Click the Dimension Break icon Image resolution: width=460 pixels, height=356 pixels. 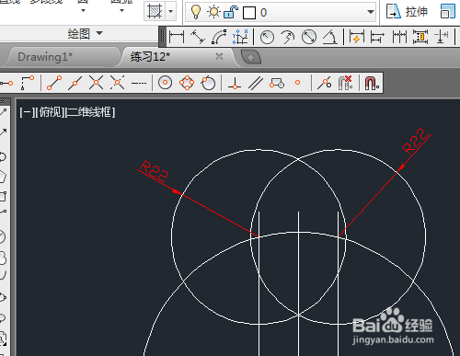tap(442, 37)
